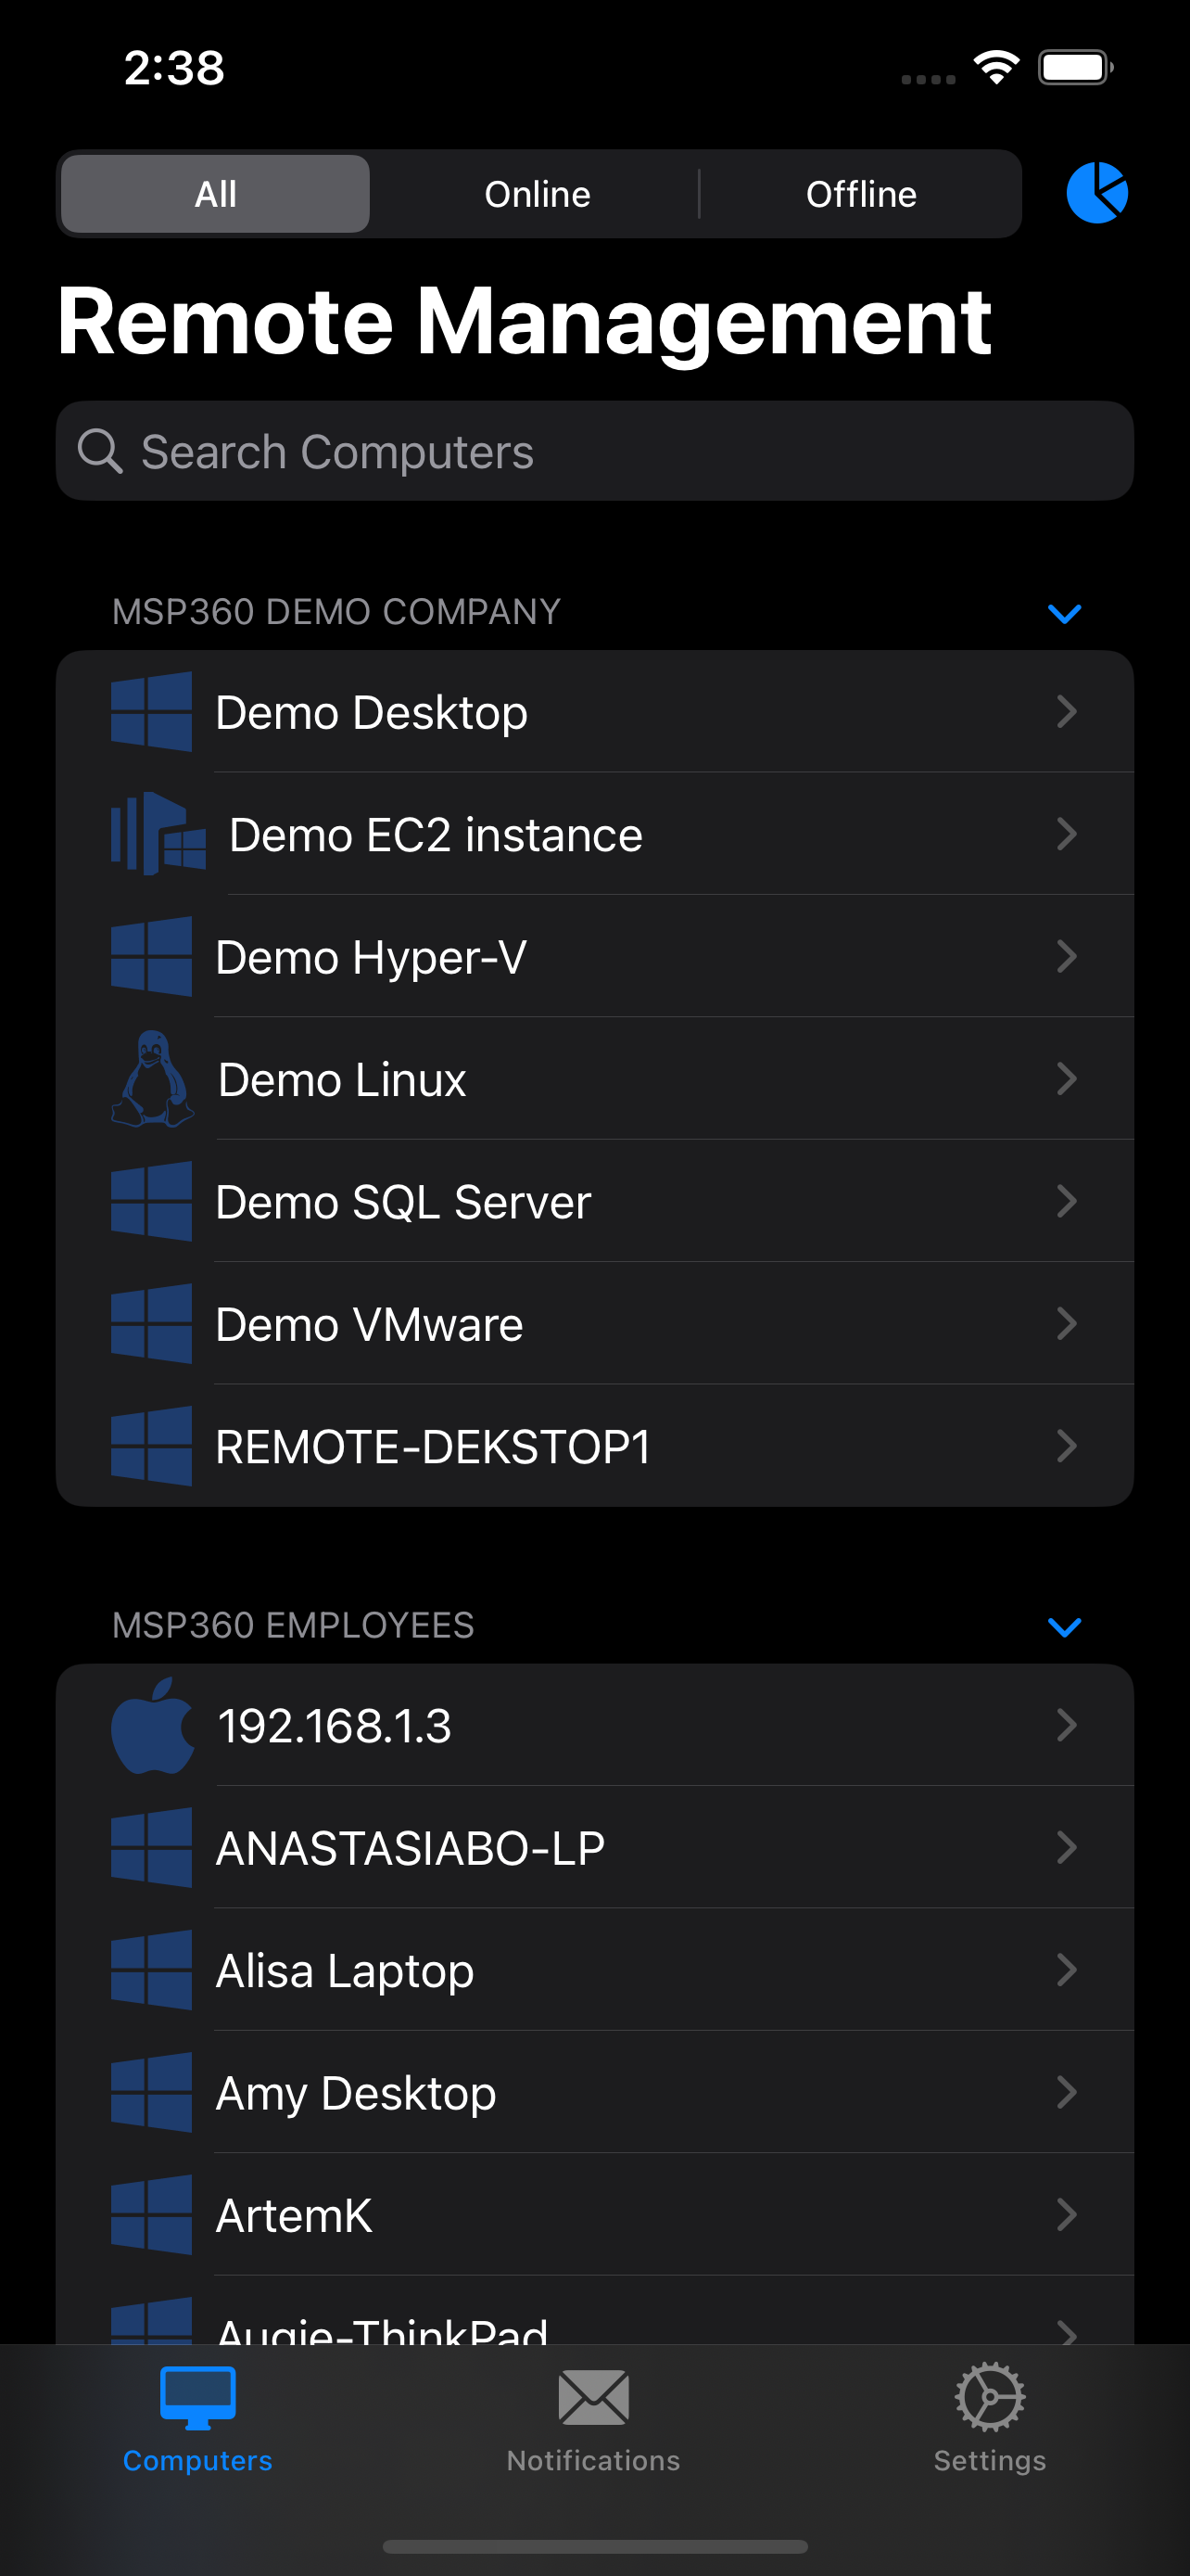Select the Demo Desktop name text
This screenshot has width=1190, height=2576.
(372, 713)
